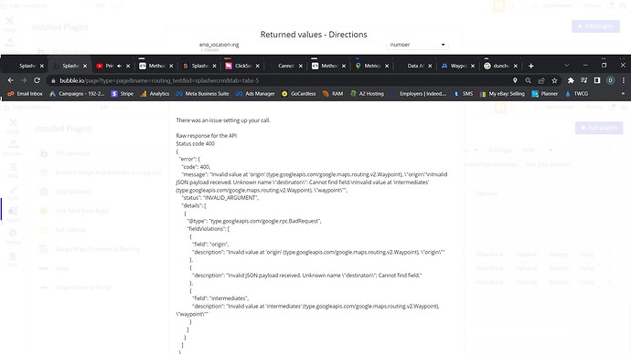Image resolution: width=631 pixels, height=354 pixels.
Task: Click the 'Returned values - Directions' heading
Action: pyautogui.click(x=314, y=35)
